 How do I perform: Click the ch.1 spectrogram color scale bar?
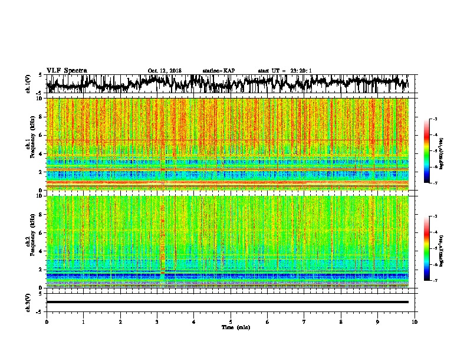tap(426, 151)
